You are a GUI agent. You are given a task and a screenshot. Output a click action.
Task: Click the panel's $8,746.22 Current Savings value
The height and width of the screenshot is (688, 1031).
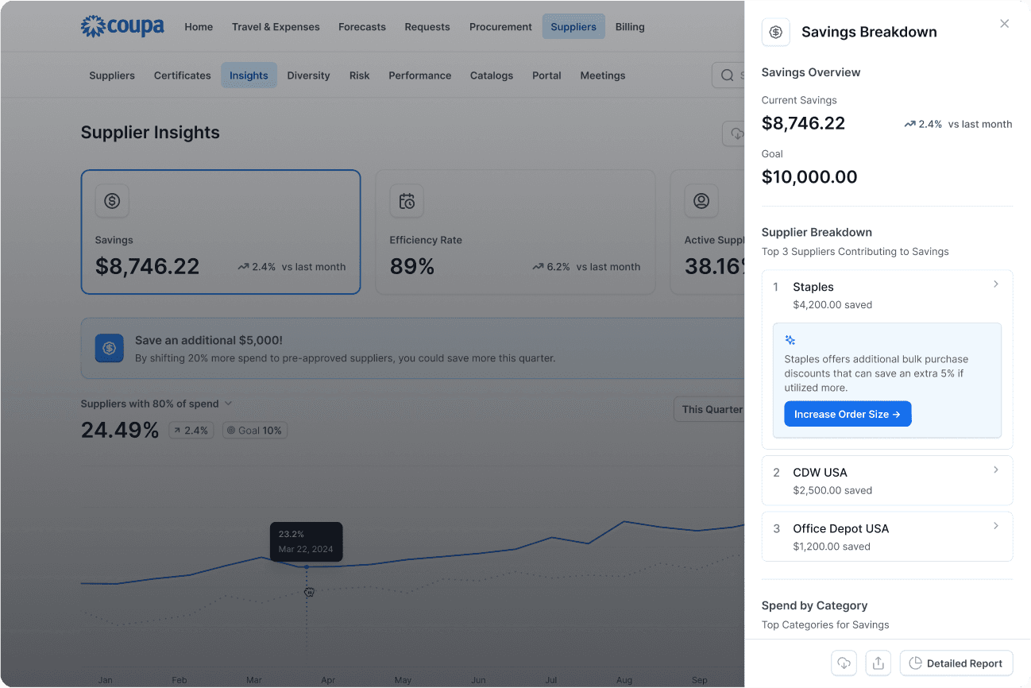pyautogui.click(x=803, y=123)
